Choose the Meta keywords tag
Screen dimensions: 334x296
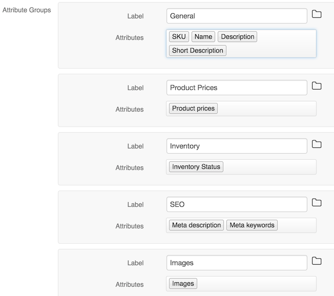point(252,225)
